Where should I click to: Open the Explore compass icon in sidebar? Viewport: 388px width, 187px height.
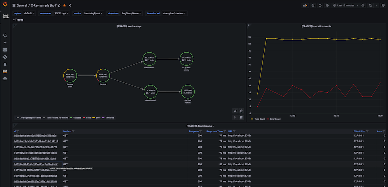(x=5, y=57)
